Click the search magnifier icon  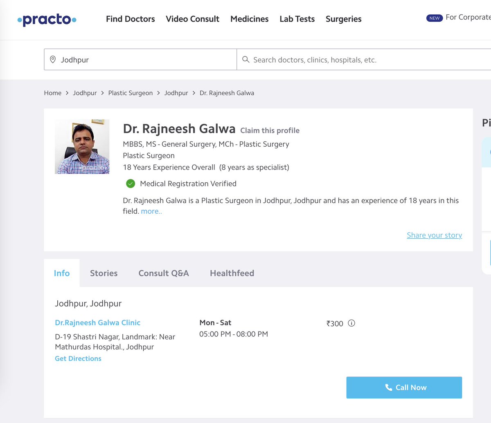point(245,60)
